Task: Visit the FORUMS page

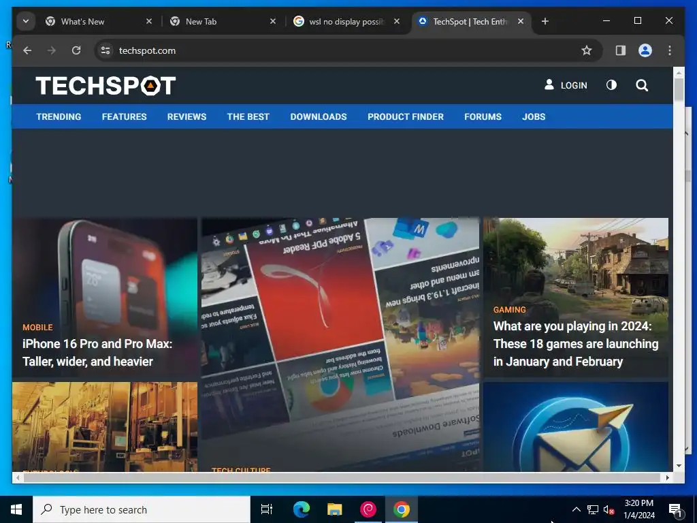Action: click(483, 116)
